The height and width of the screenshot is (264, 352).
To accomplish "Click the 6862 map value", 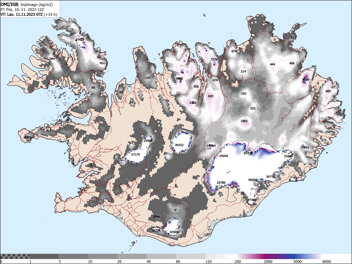I will point(180,78).
